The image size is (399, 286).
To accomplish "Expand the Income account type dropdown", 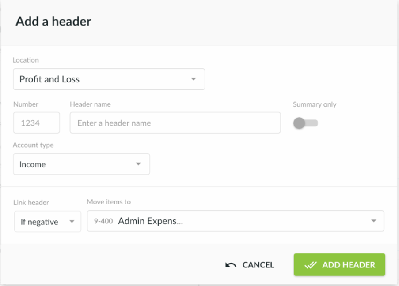I will (81, 164).
